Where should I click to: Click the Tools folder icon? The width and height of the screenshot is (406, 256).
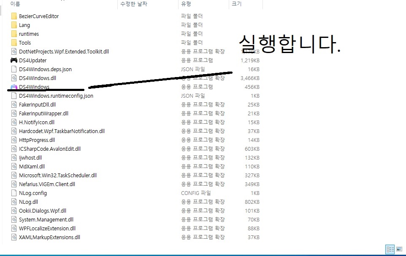[14, 43]
